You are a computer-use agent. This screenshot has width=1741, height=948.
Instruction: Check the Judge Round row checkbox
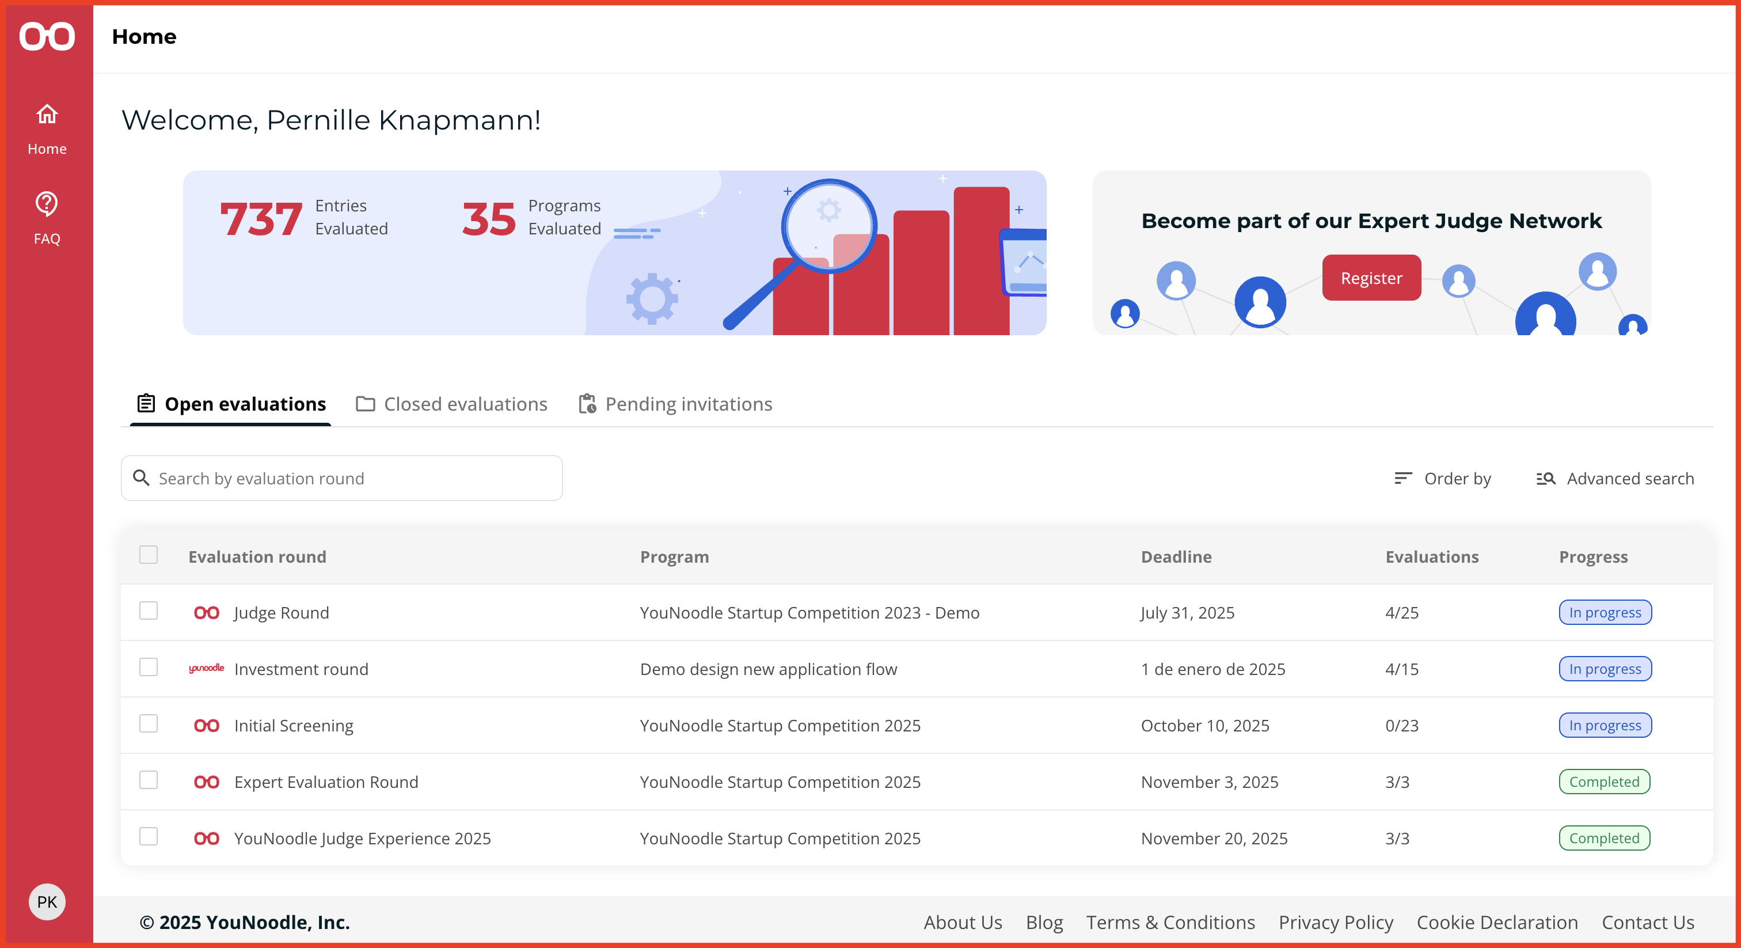pos(148,611)
